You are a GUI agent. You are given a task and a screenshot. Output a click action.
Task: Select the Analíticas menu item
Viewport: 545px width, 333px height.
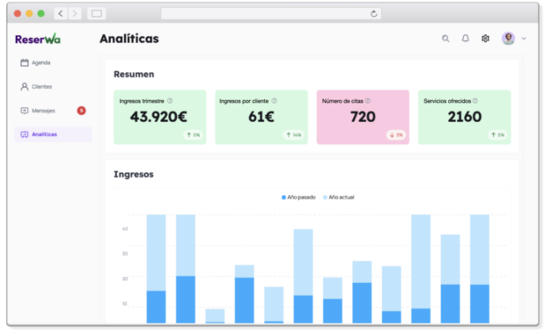(x=53, y=134)
